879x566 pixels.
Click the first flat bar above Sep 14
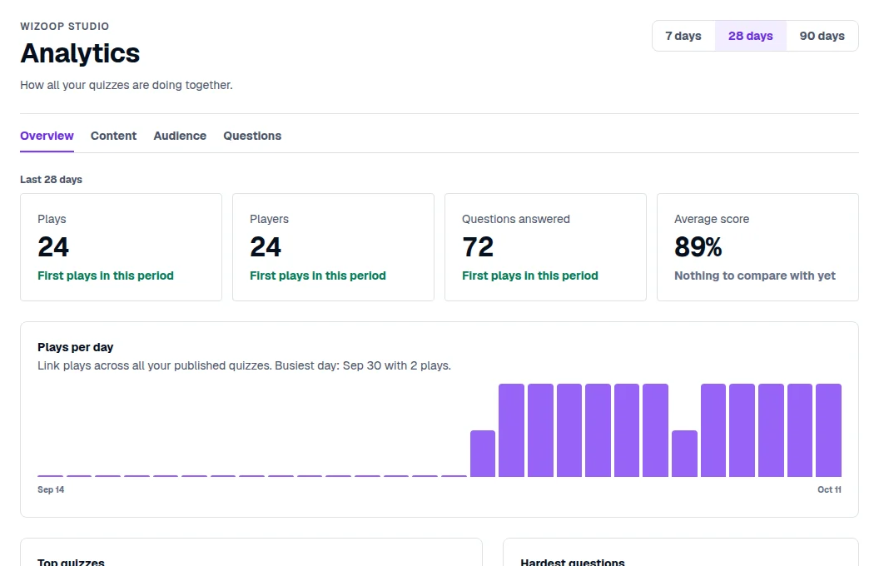click(x=50, y=476)
